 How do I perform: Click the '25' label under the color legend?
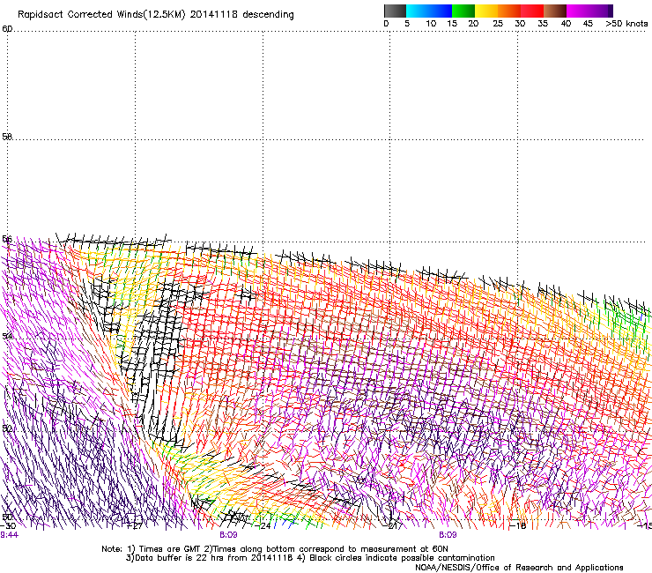[x=498, y=24]
